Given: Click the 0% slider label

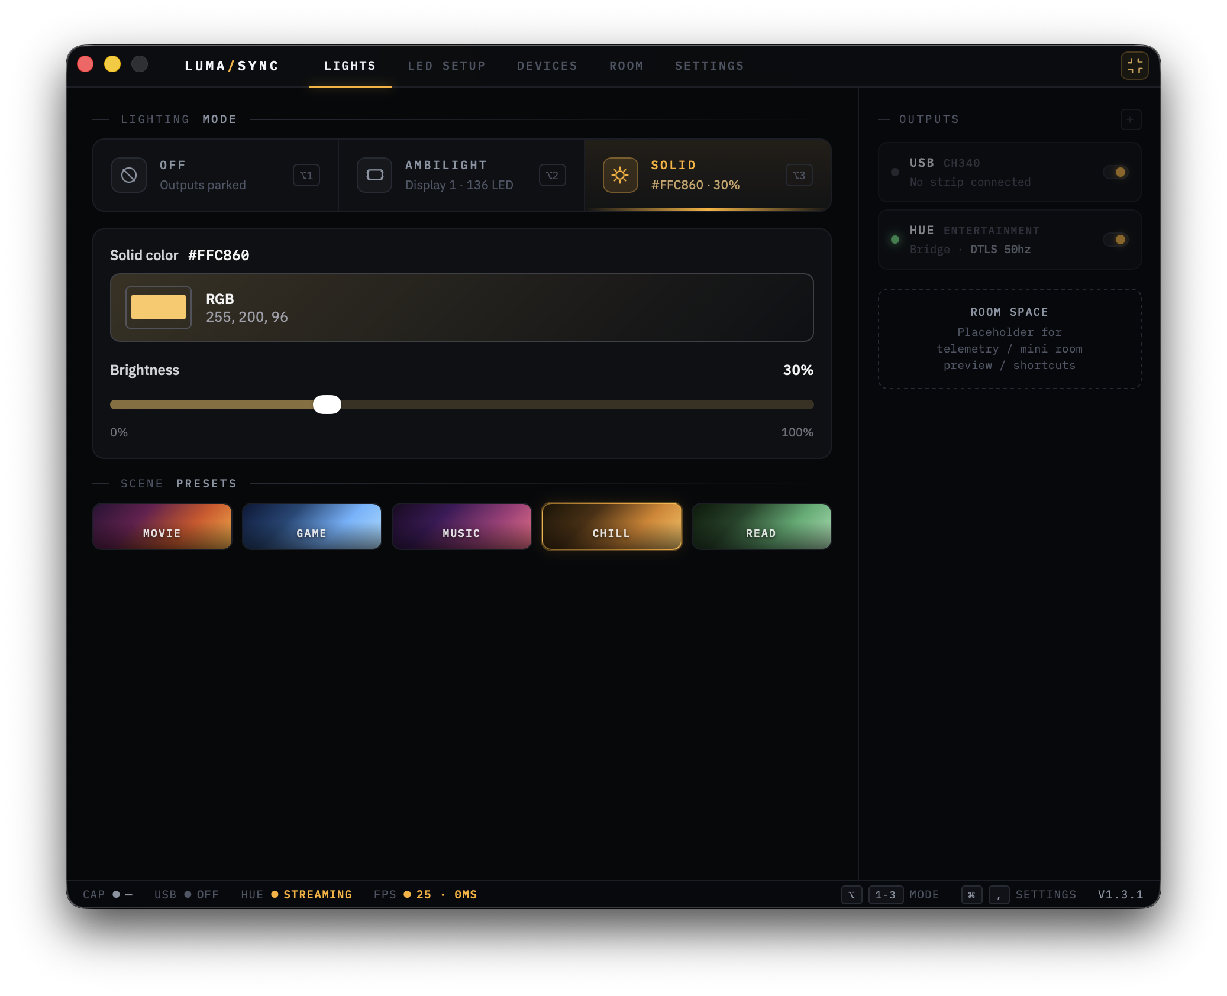Looking at the screenshot, I should pyautogui.click(x=119, y=432).
